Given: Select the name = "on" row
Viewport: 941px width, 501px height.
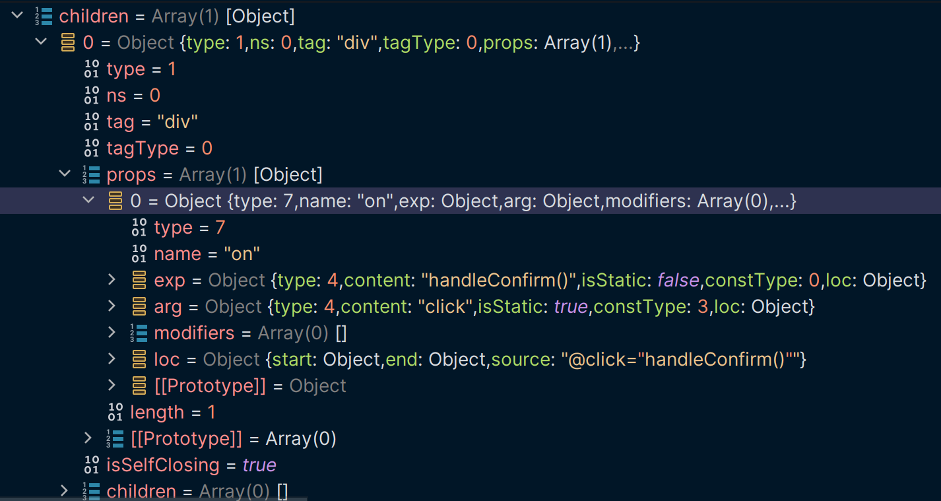Looking at the screenshot, I should [x=207, y=253].
